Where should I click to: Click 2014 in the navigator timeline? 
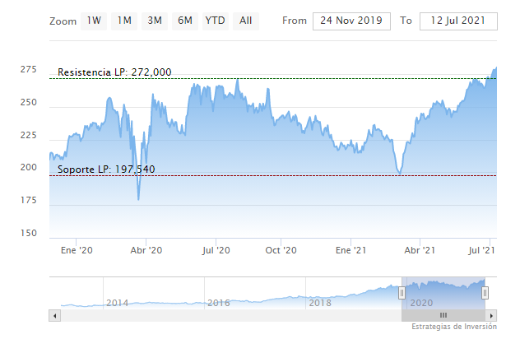pyautogui.click(x=117, y=303)
